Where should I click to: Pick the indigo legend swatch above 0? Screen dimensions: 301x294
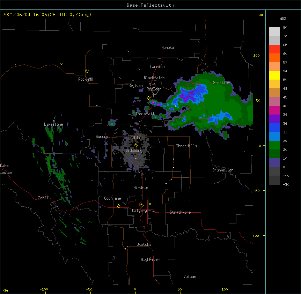click(x=274, y=163)
